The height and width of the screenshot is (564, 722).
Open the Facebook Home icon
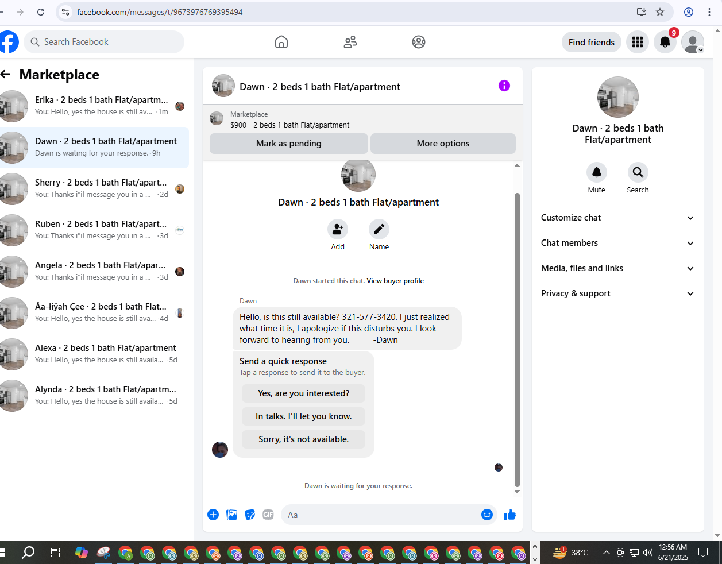point(281,42)
